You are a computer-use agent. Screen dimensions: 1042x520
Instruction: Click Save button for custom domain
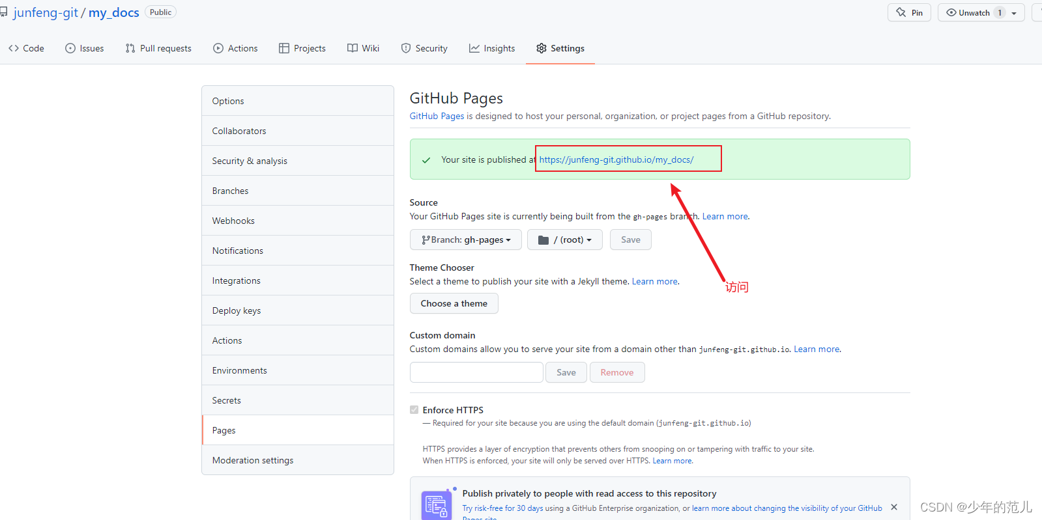(x=566, y=372)
